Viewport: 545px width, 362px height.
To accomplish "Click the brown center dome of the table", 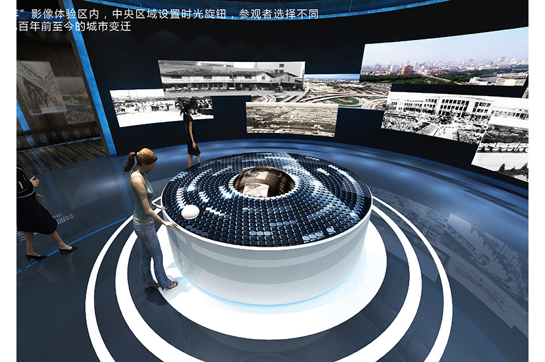I will click(265, 182).
